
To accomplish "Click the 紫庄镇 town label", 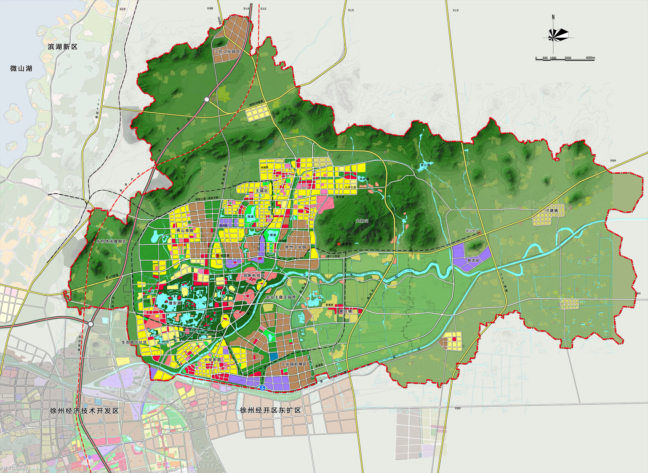I will click(345, 311).
